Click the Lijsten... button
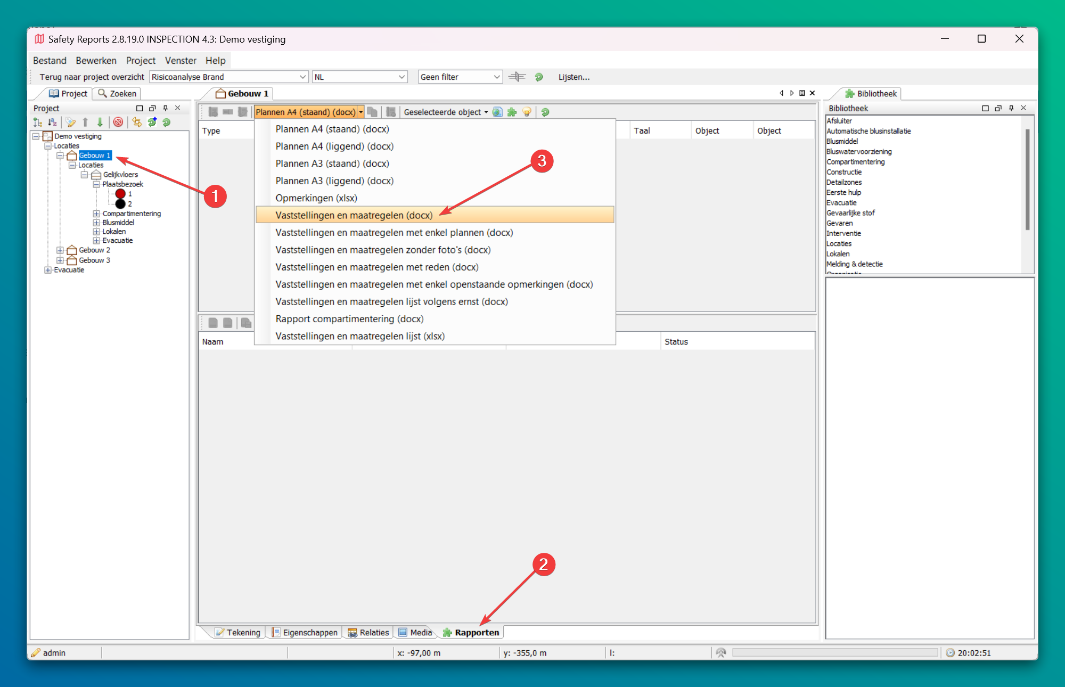1065x687 pixels. [x=574, y=77]
